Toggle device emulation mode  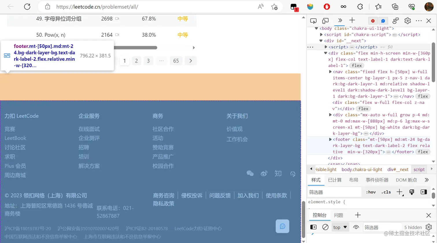(x=325, y=21)
